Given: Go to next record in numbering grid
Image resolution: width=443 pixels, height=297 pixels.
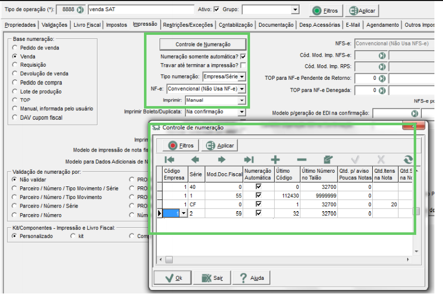Looking at the screenshot, I should click(x=222, y=160).
